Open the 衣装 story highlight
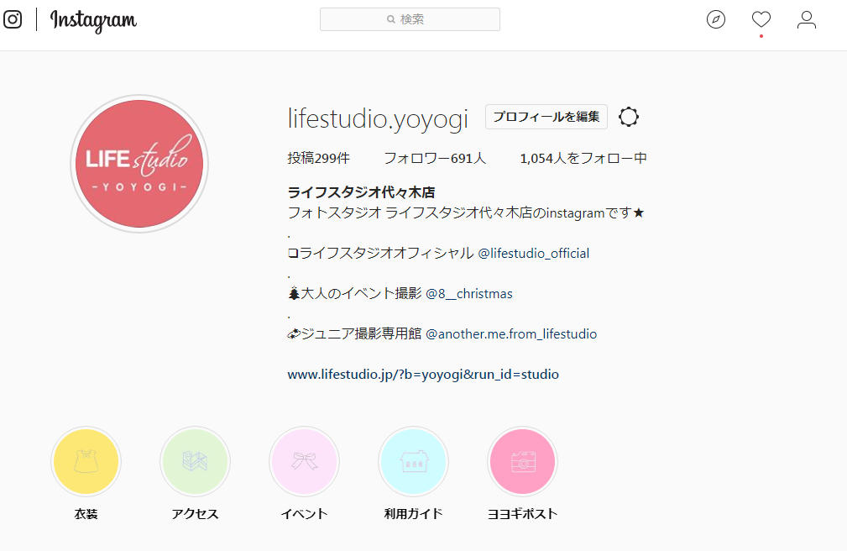 86,461
